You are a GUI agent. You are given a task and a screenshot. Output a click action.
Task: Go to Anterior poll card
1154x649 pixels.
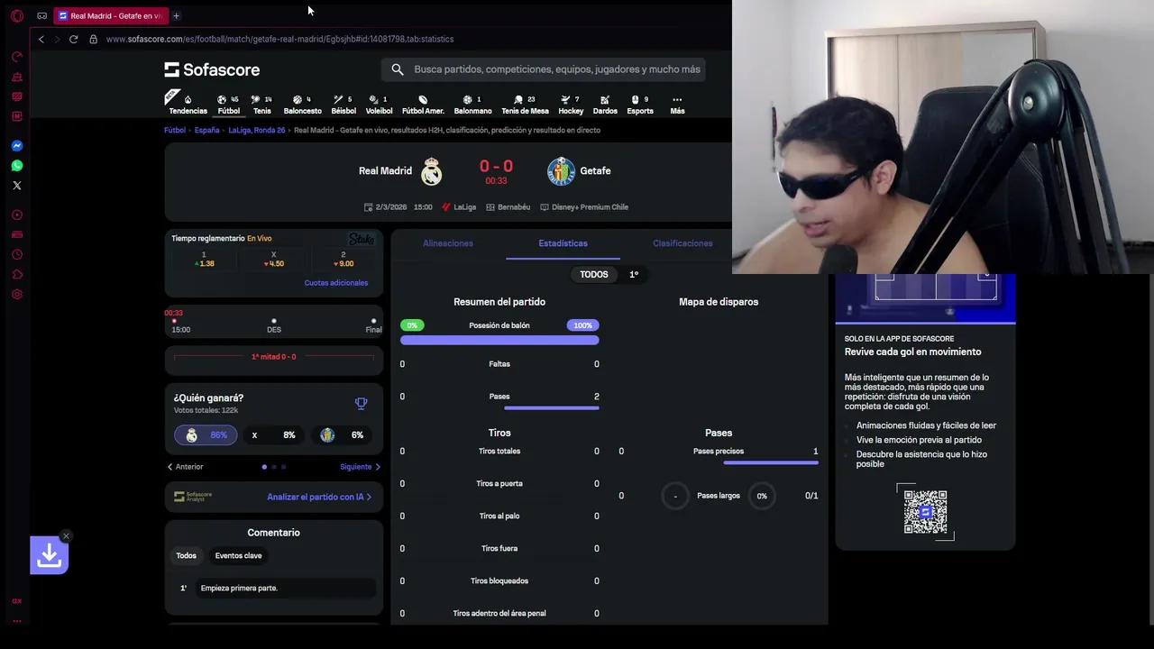[186, 467]
